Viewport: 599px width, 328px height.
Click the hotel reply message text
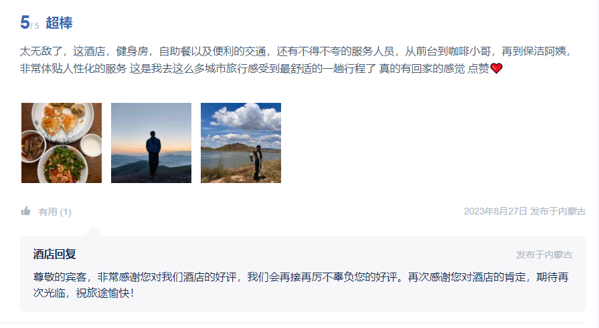[301, 285]
